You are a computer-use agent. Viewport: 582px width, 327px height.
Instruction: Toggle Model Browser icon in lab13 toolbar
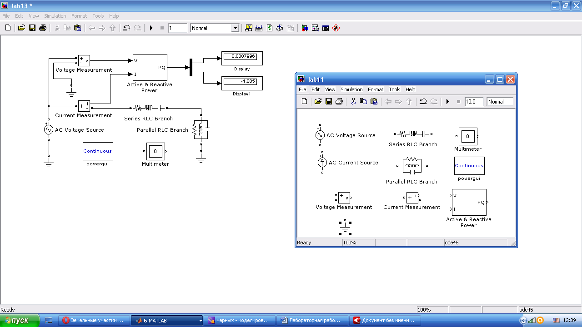coord(326,28)
